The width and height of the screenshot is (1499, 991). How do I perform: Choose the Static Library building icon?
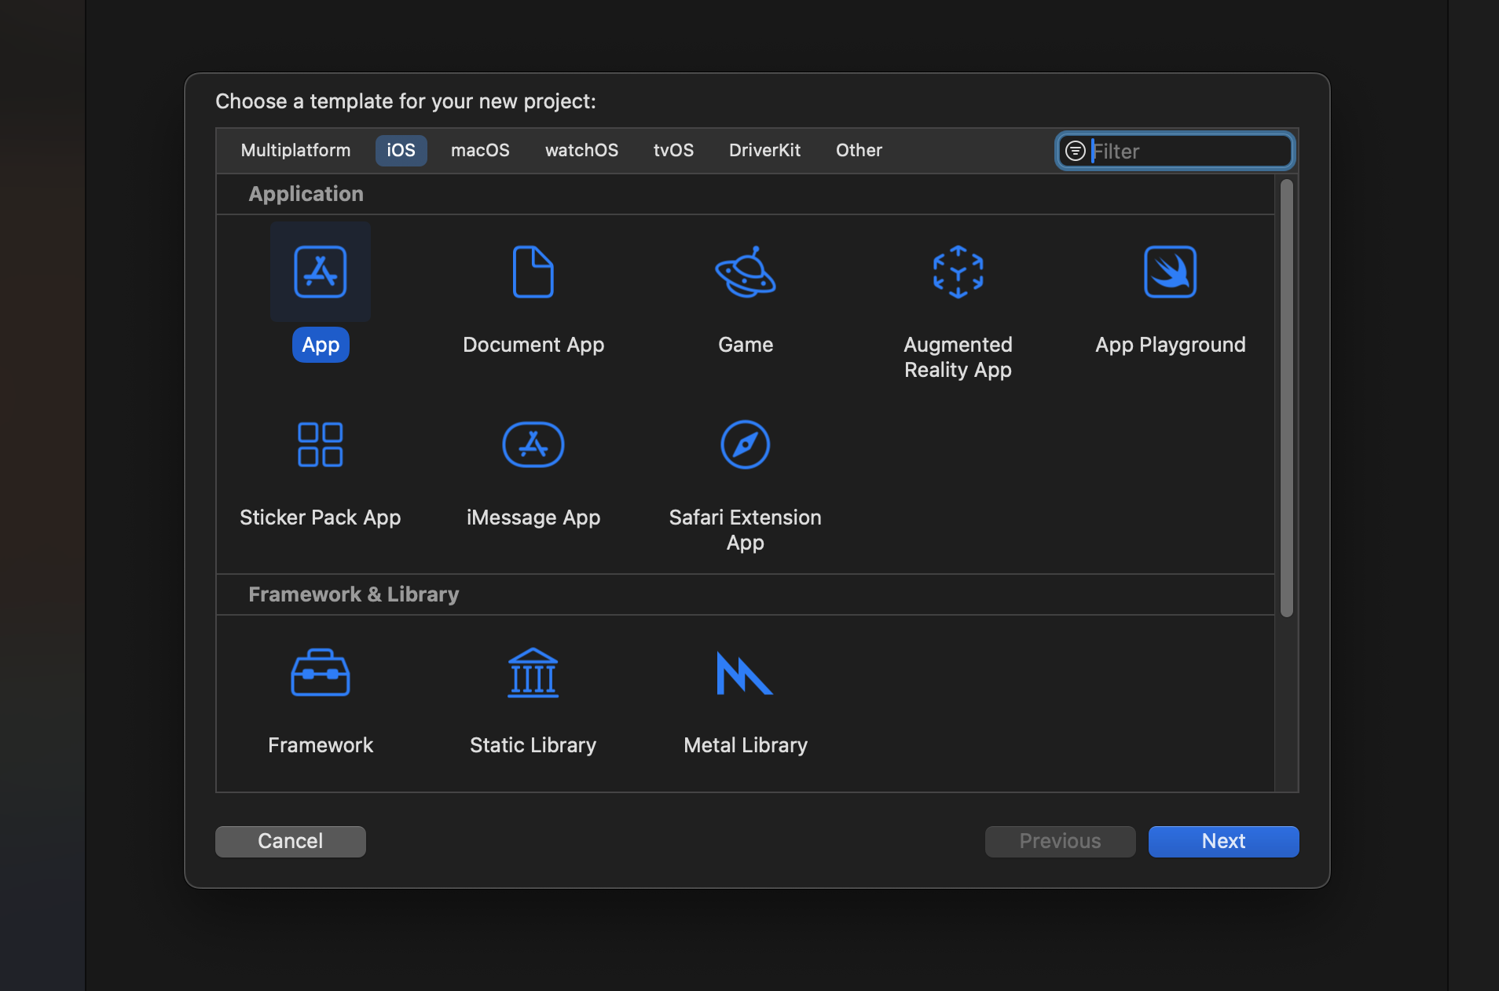coord(533,672)
